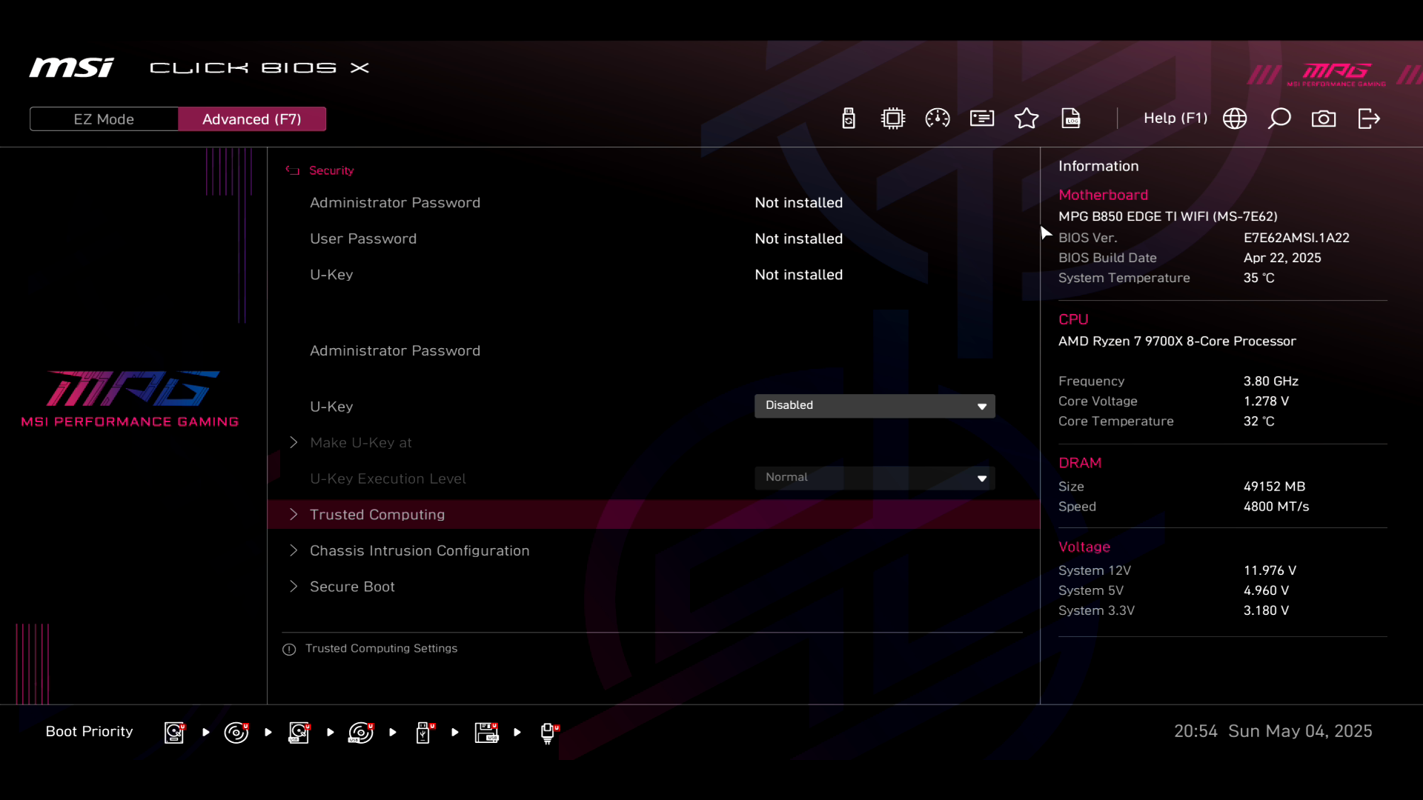Expand Chassis Intrusion Configuration
This screenshot has width=1423, height=800.
click(x=419, y=550)
